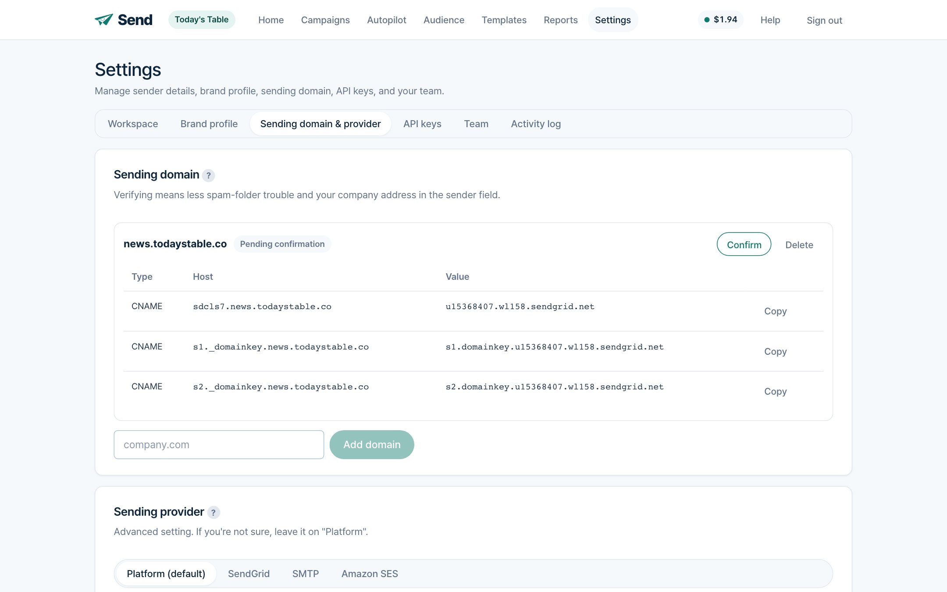Open the Sending domain help icon

click(209, 175)
